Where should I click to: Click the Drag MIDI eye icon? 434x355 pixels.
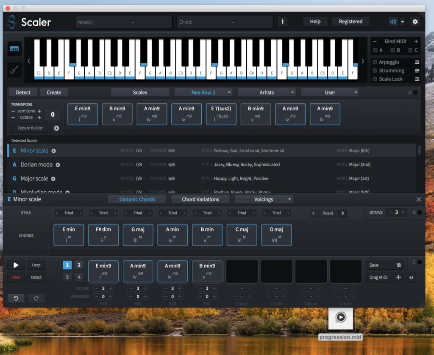point(411,277)
